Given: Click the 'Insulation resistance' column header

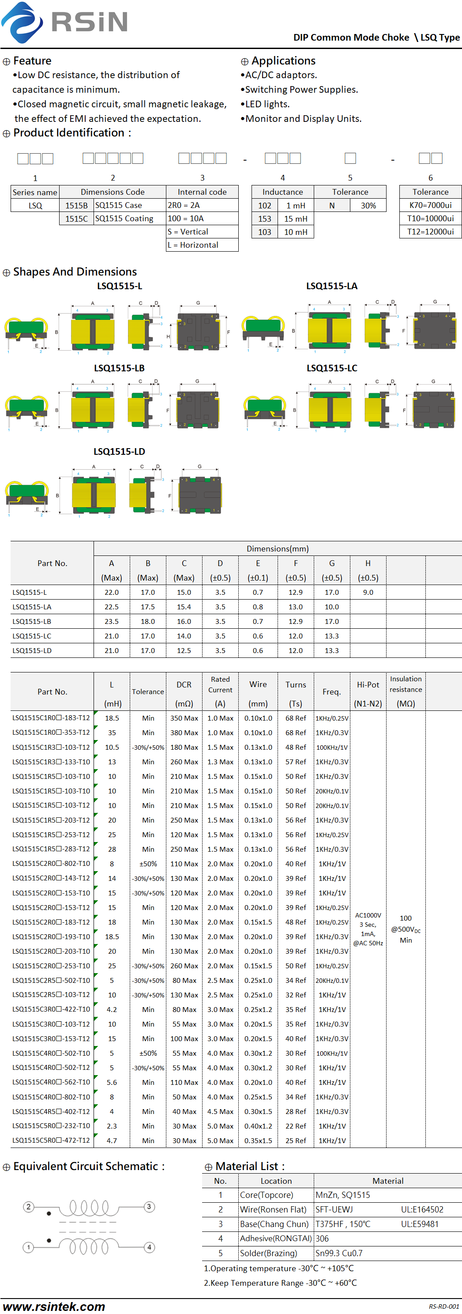Looking at the screenshot, I should click(406, 684).
